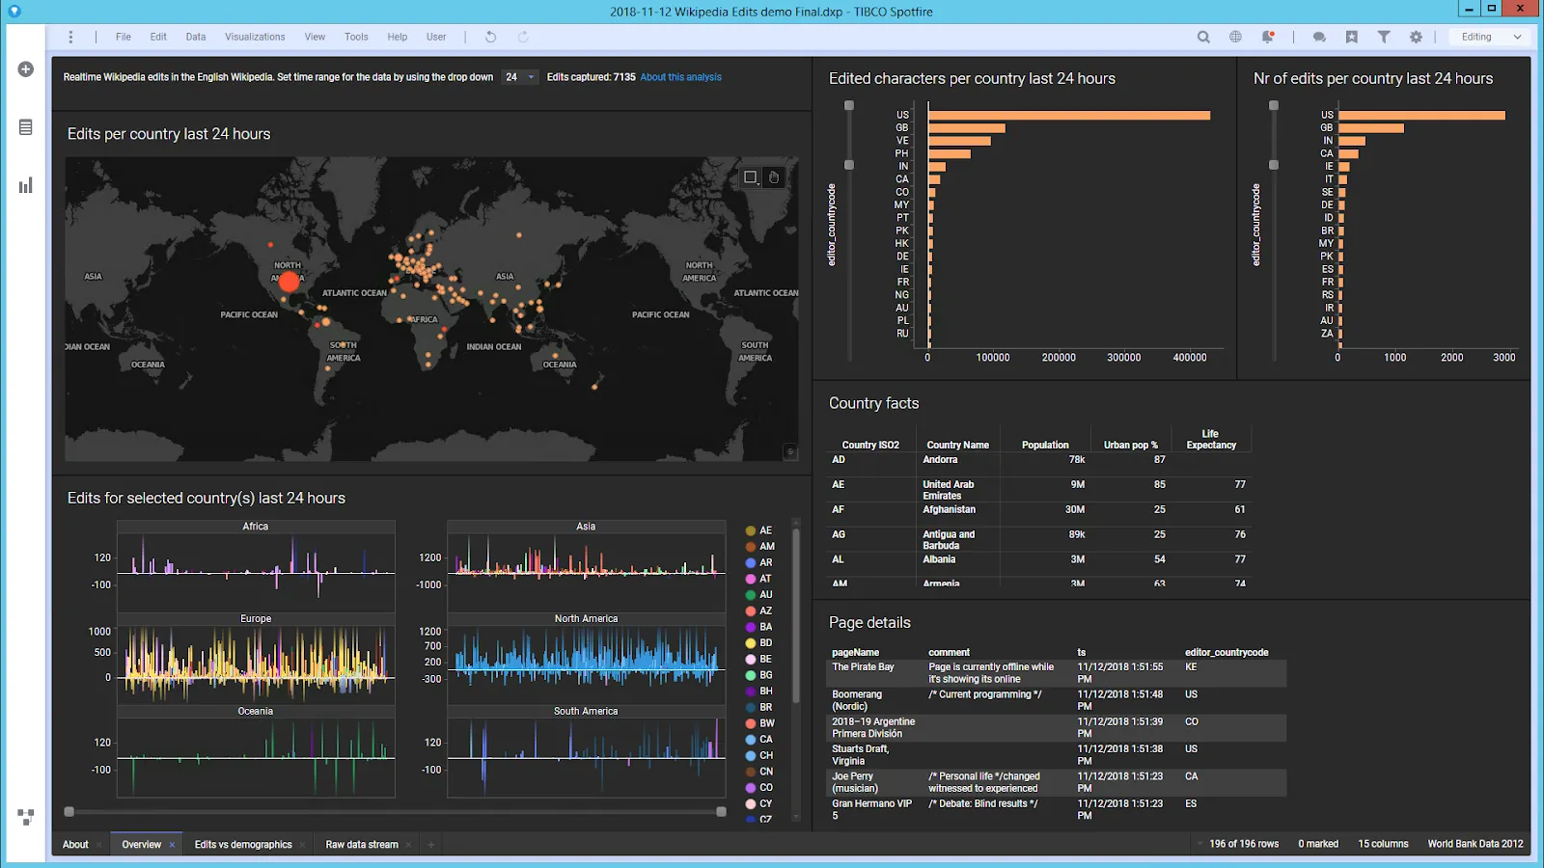This screenshot has width=1544, height=868.
Task: Click the globe web icon in toolbar
Action: point(1235,37)
